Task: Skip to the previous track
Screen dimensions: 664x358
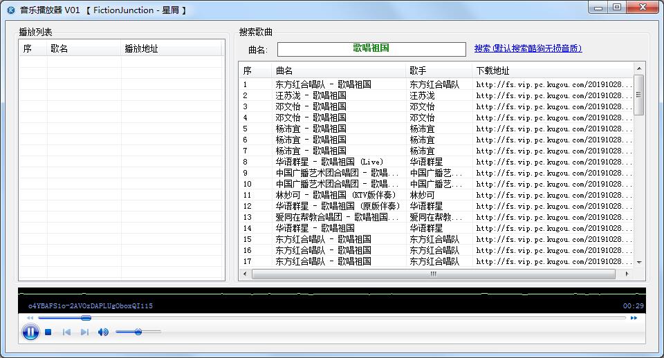Action: tap(67, 332)
